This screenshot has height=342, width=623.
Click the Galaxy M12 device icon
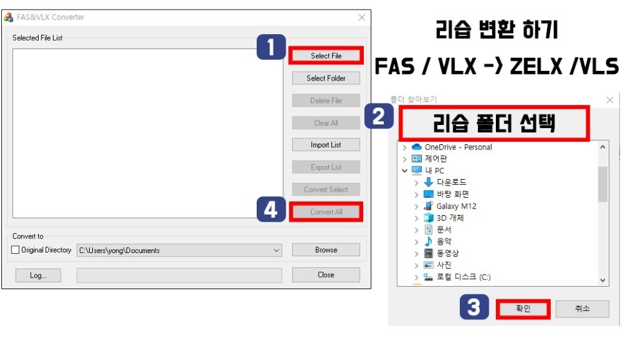(428, 206)
